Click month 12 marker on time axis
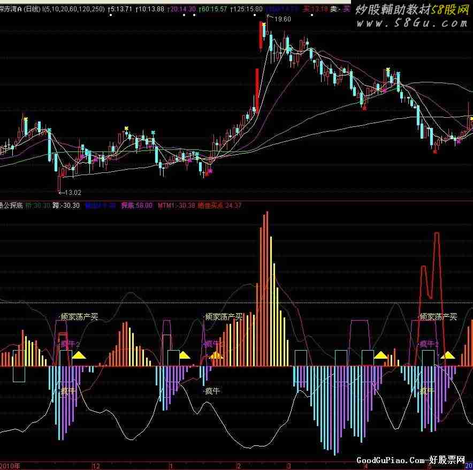The image size is (473, 470). [x=96, y=465]
